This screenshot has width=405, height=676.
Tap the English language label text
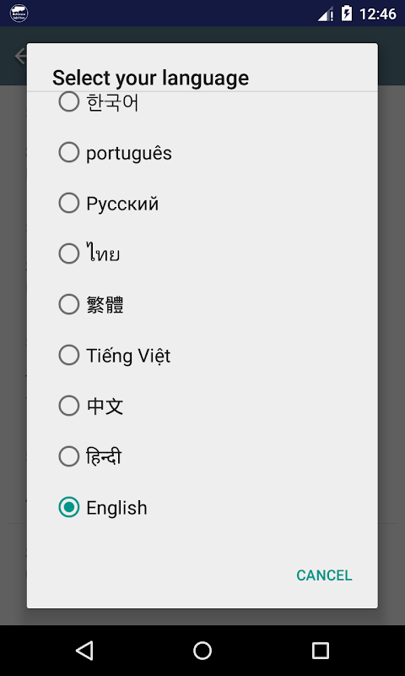(116, 508)
